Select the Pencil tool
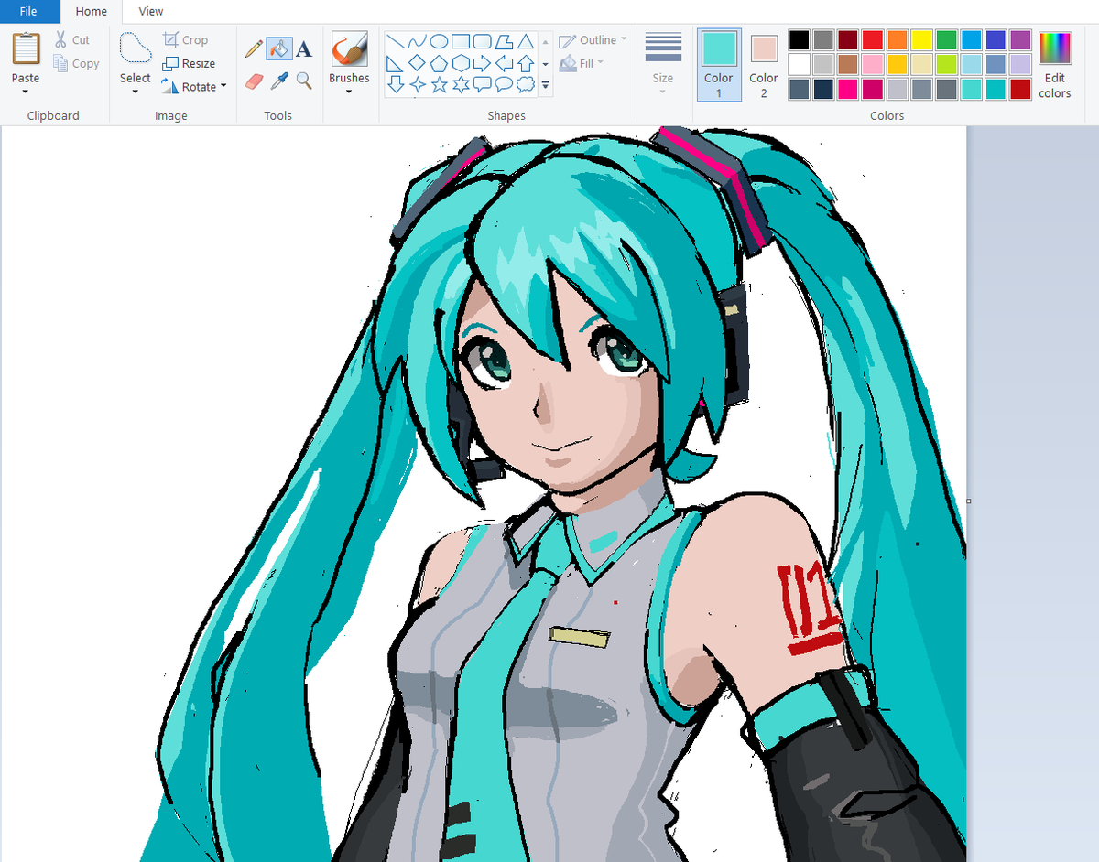Screen dimensions: 1099x862 [x=254, y=48]
